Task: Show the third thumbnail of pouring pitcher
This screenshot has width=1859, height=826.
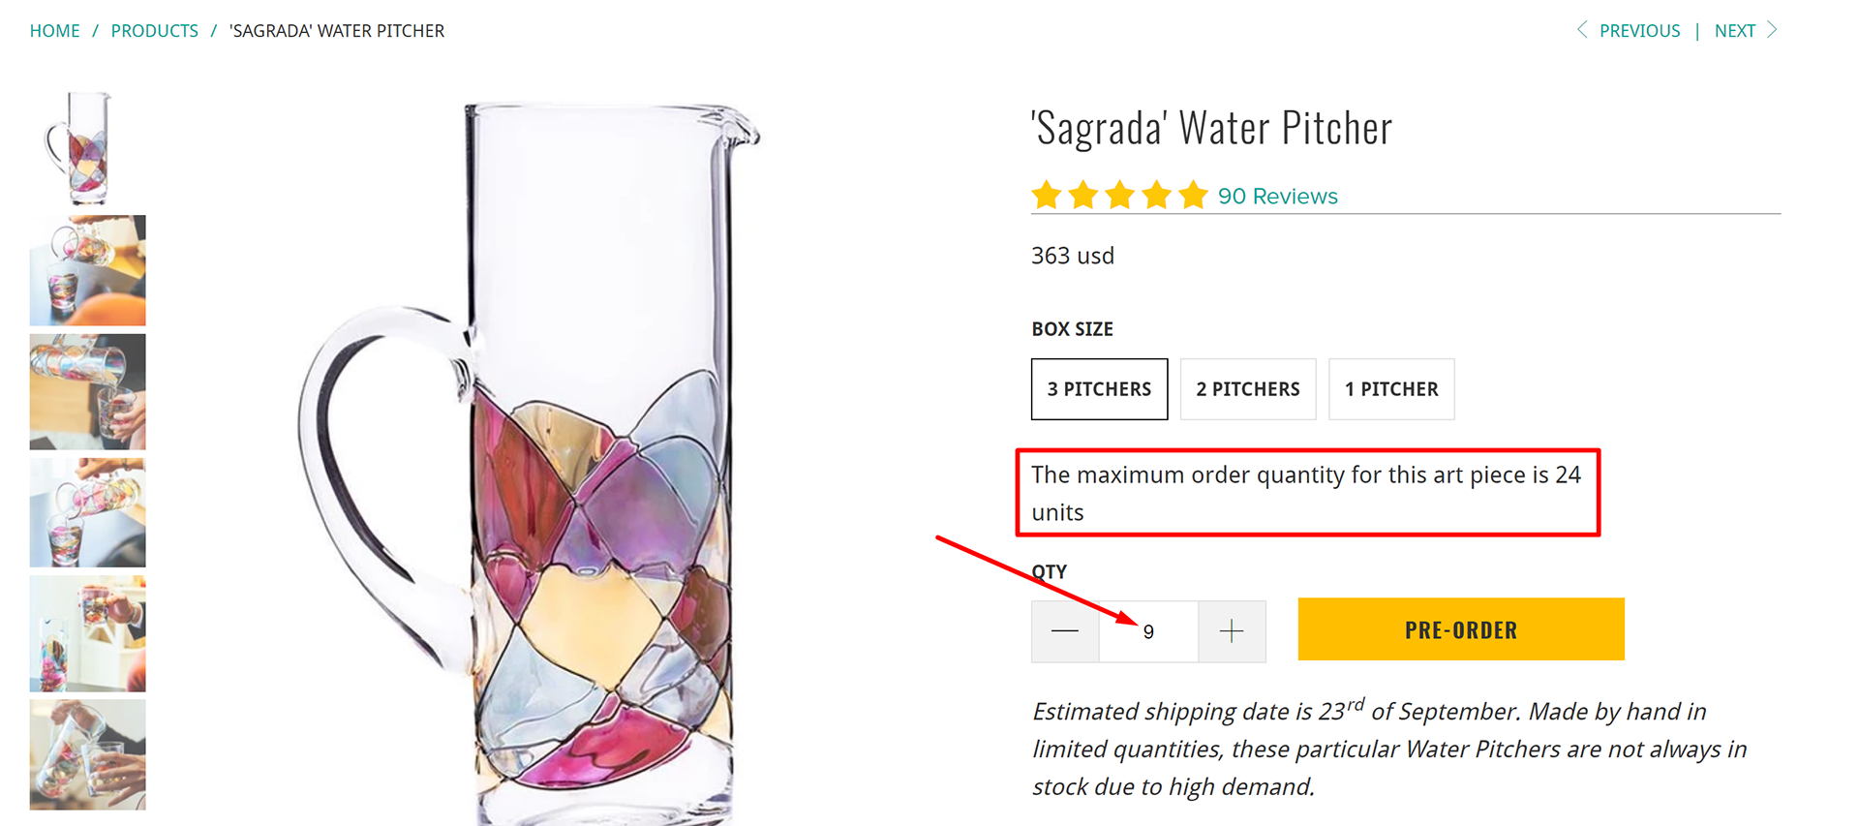Action: coord(87,392)
